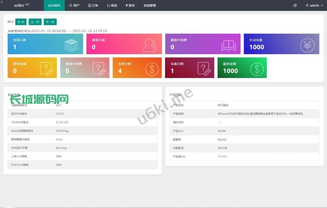This screenshot has height=208, width=327.
Task: Click the small circle icon beside 请勿点击
Action: pyautogui.click(x=220, y=122)
